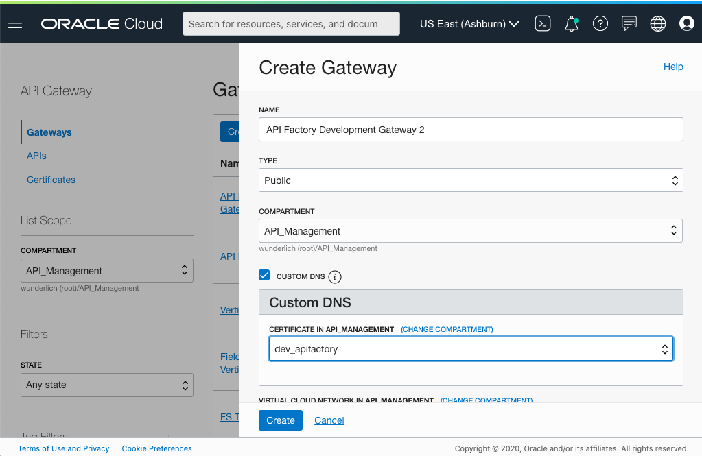Open the Cloud Shell terminal
The height and width of the screenshot is (456, 702).
click(542, 23)
